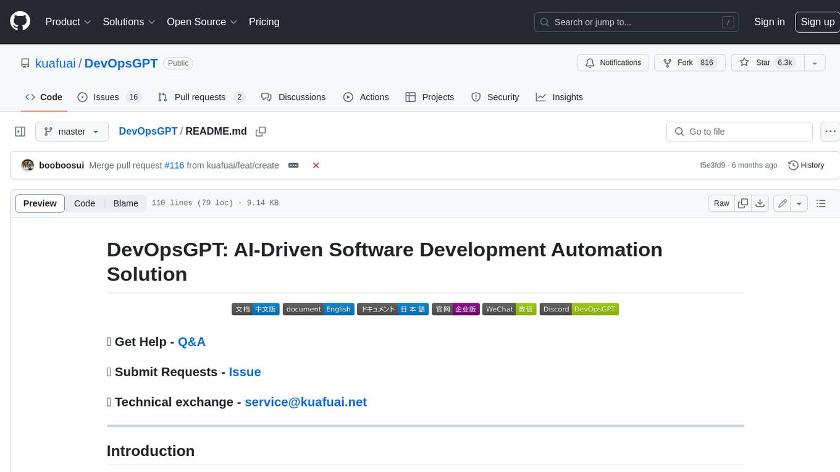Click the search slash shortcut icon
The image size is (840, 472).
(x=729, y=22)
